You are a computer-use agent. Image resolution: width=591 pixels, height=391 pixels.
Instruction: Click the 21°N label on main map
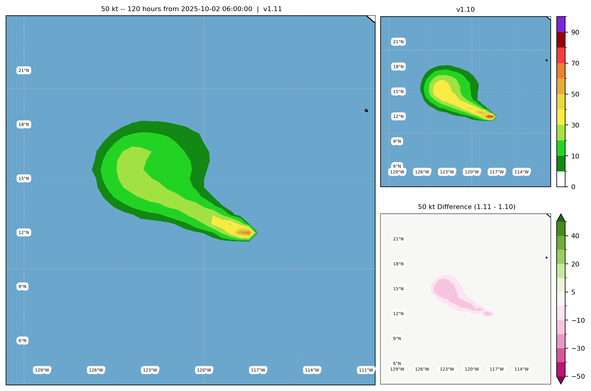coord(24,71)
